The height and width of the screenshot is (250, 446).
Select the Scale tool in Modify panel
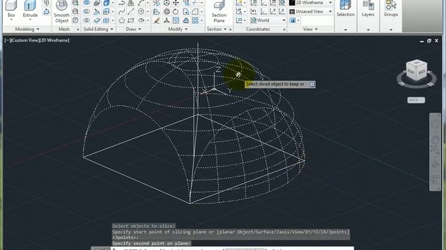coord(176,20)
